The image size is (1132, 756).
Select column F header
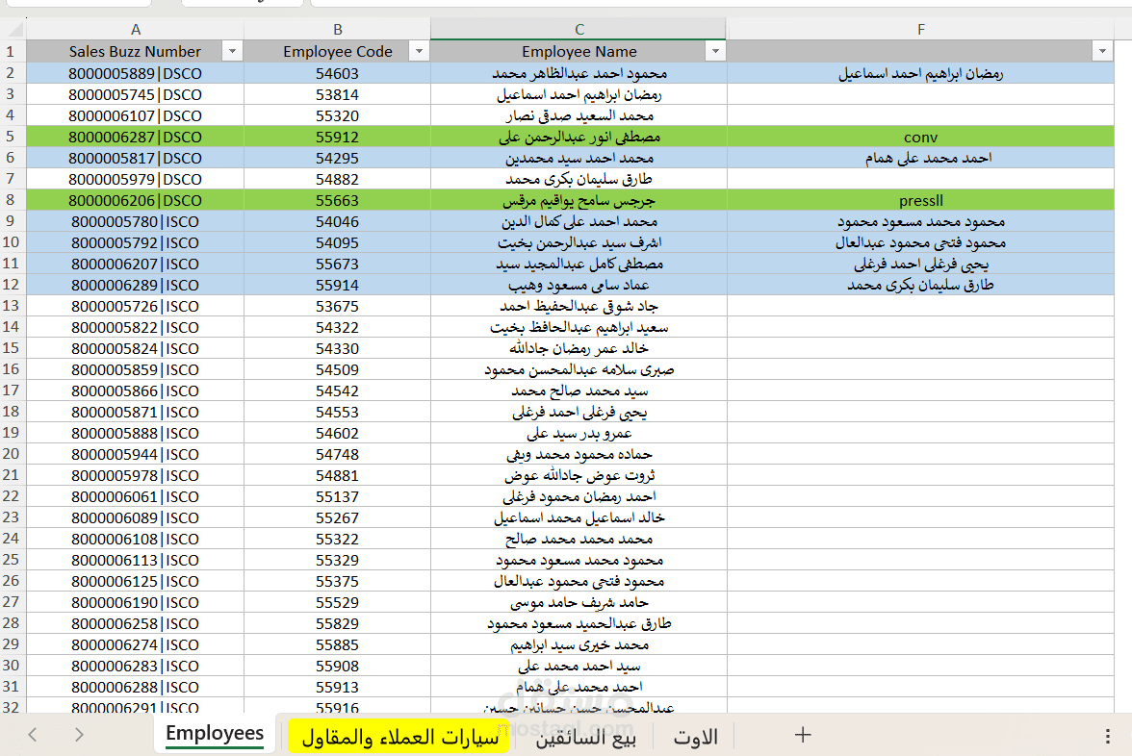tap(920, 30)
